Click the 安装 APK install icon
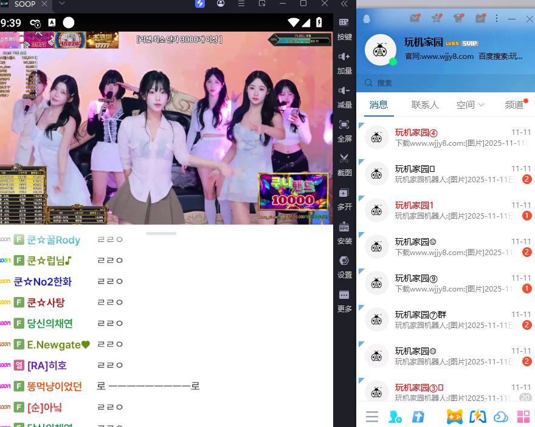This screenshot has height=427, width=535. pyautogui.click(x=344, y=231)
